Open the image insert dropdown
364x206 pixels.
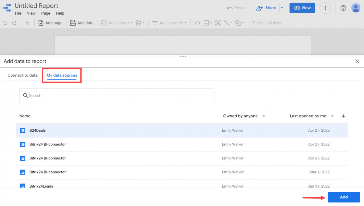tap(208, 23)
